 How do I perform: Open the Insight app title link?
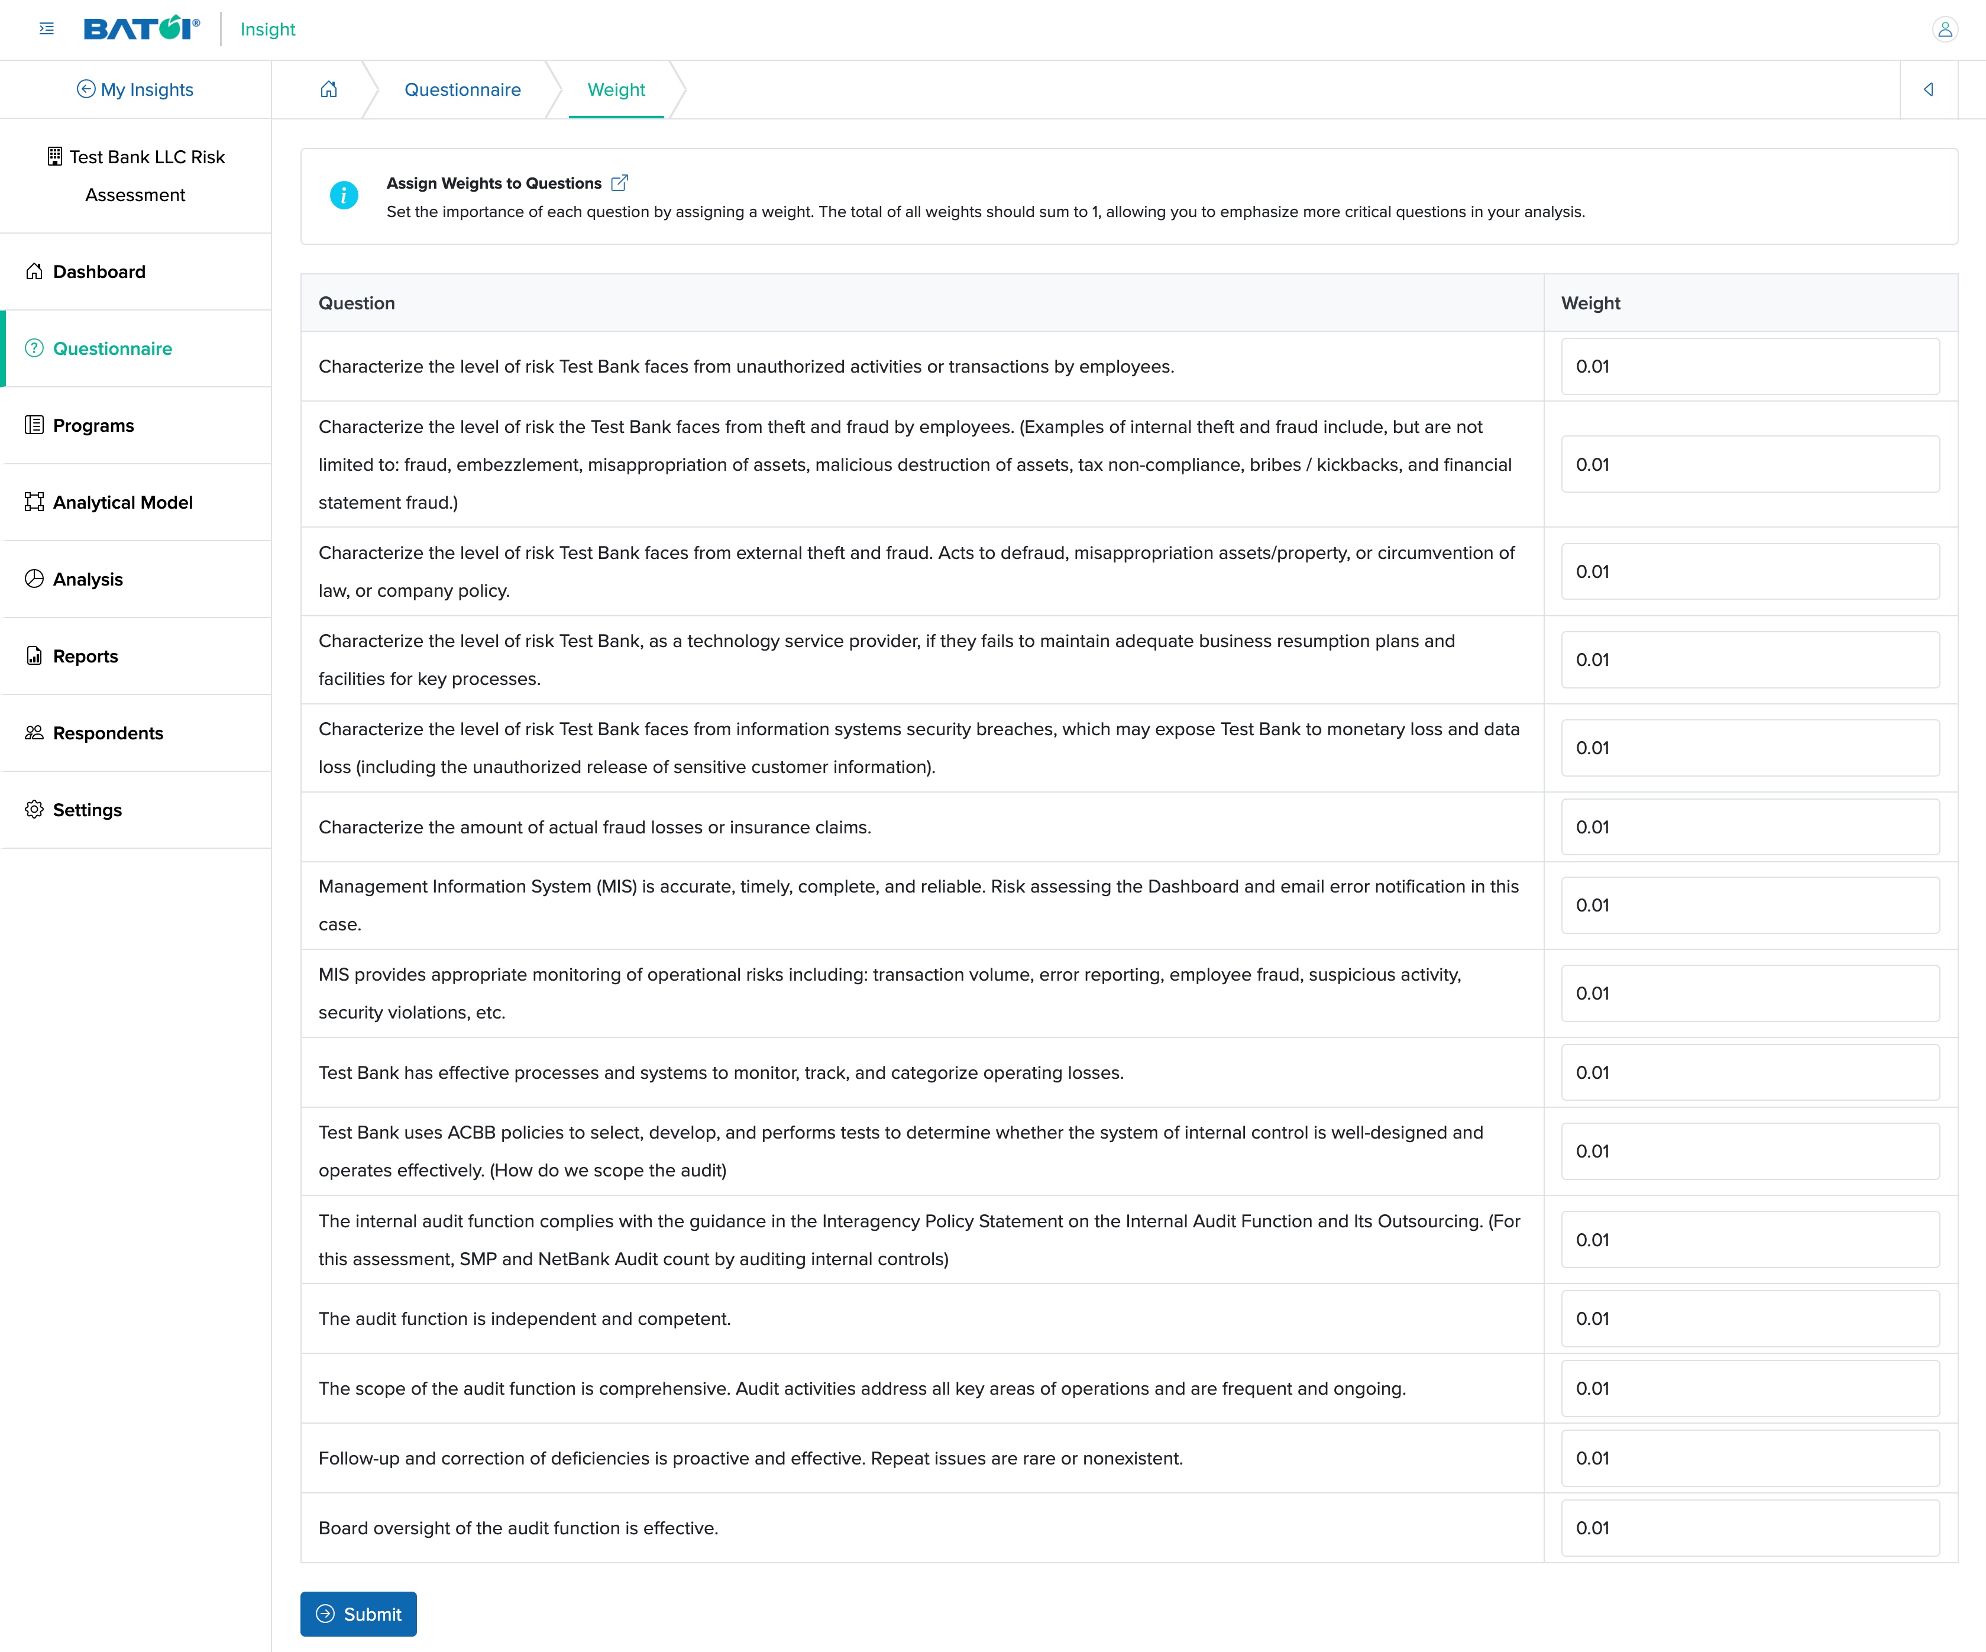[268, 30]
